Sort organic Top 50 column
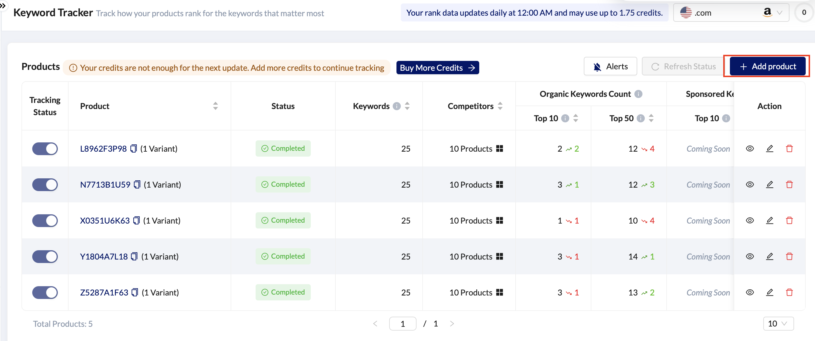The image size is (815, 341). (x=651, y=118)
